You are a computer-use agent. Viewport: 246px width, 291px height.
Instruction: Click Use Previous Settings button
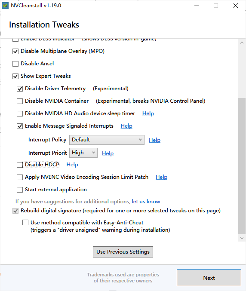pos(123,252)
